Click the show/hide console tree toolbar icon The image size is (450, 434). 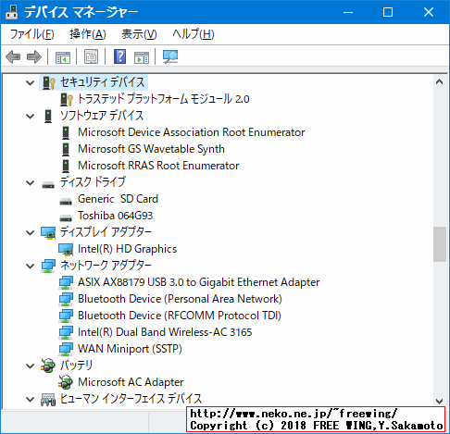(x=63, y=57)
